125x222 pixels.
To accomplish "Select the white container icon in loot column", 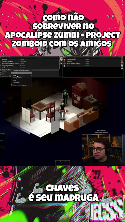I will point(122,66).
